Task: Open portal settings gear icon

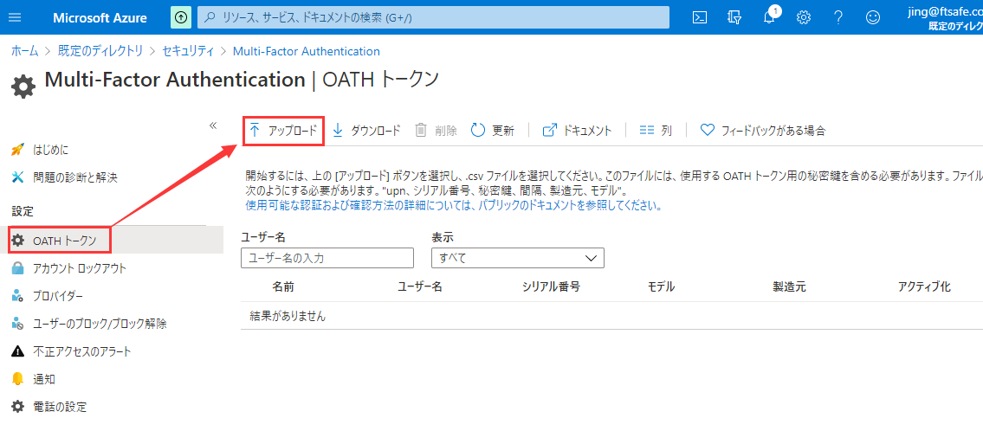Action: pyautogui.click(x=804, y=17)
